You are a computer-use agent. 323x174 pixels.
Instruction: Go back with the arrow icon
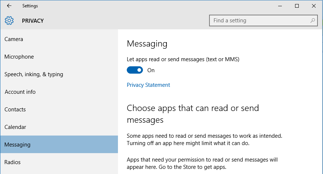[x=9, y=6]
